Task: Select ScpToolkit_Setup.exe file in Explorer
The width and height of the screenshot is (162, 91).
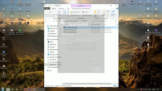Action: click(71, 28)
